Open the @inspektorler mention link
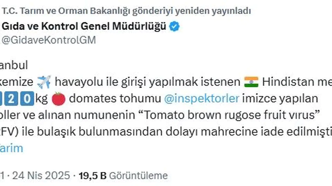The width and height of the screenshot is (332, 186). tap(201, 99)
